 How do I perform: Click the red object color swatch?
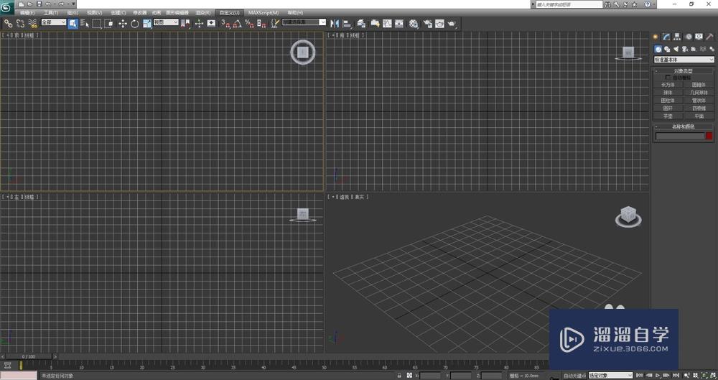[709, 136]
